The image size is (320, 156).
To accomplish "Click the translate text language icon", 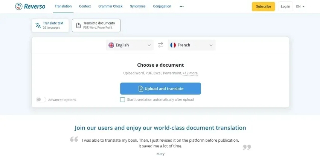I will pyautogui.click(x=38, y=26).
